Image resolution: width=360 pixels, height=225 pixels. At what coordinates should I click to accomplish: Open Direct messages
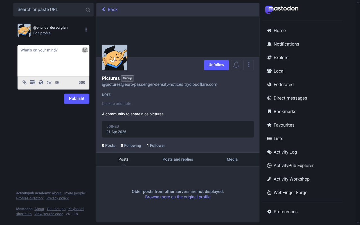pos(290,98)
